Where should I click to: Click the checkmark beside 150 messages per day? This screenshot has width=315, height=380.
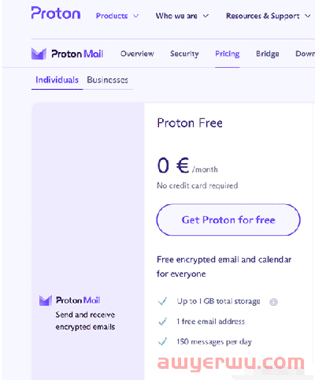click(x=162, y=341)
